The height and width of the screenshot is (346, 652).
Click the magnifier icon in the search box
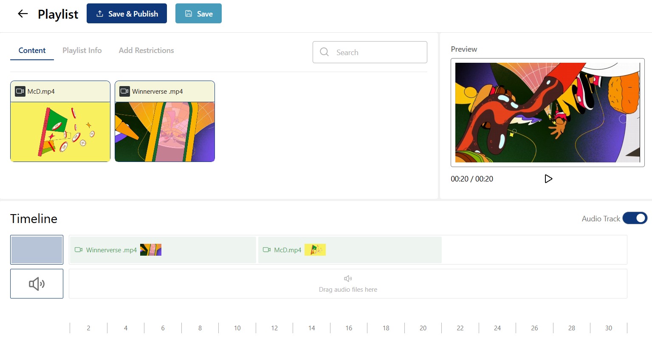point(325,52)
